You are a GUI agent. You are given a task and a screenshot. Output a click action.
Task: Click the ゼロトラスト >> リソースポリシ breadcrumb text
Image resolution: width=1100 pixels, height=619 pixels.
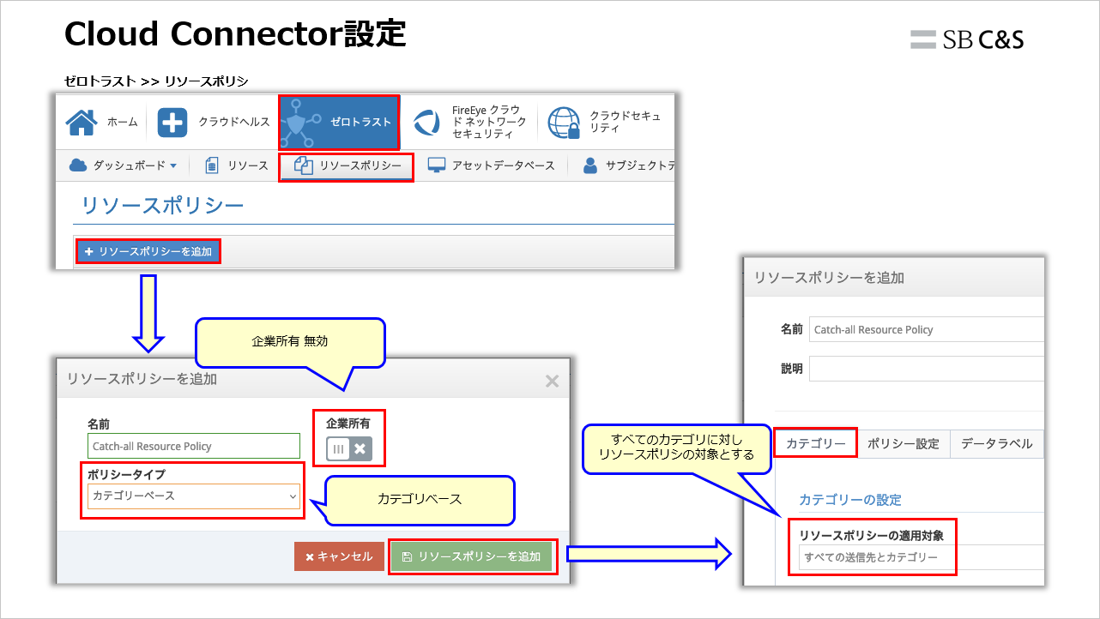click(x=156, y=81)
